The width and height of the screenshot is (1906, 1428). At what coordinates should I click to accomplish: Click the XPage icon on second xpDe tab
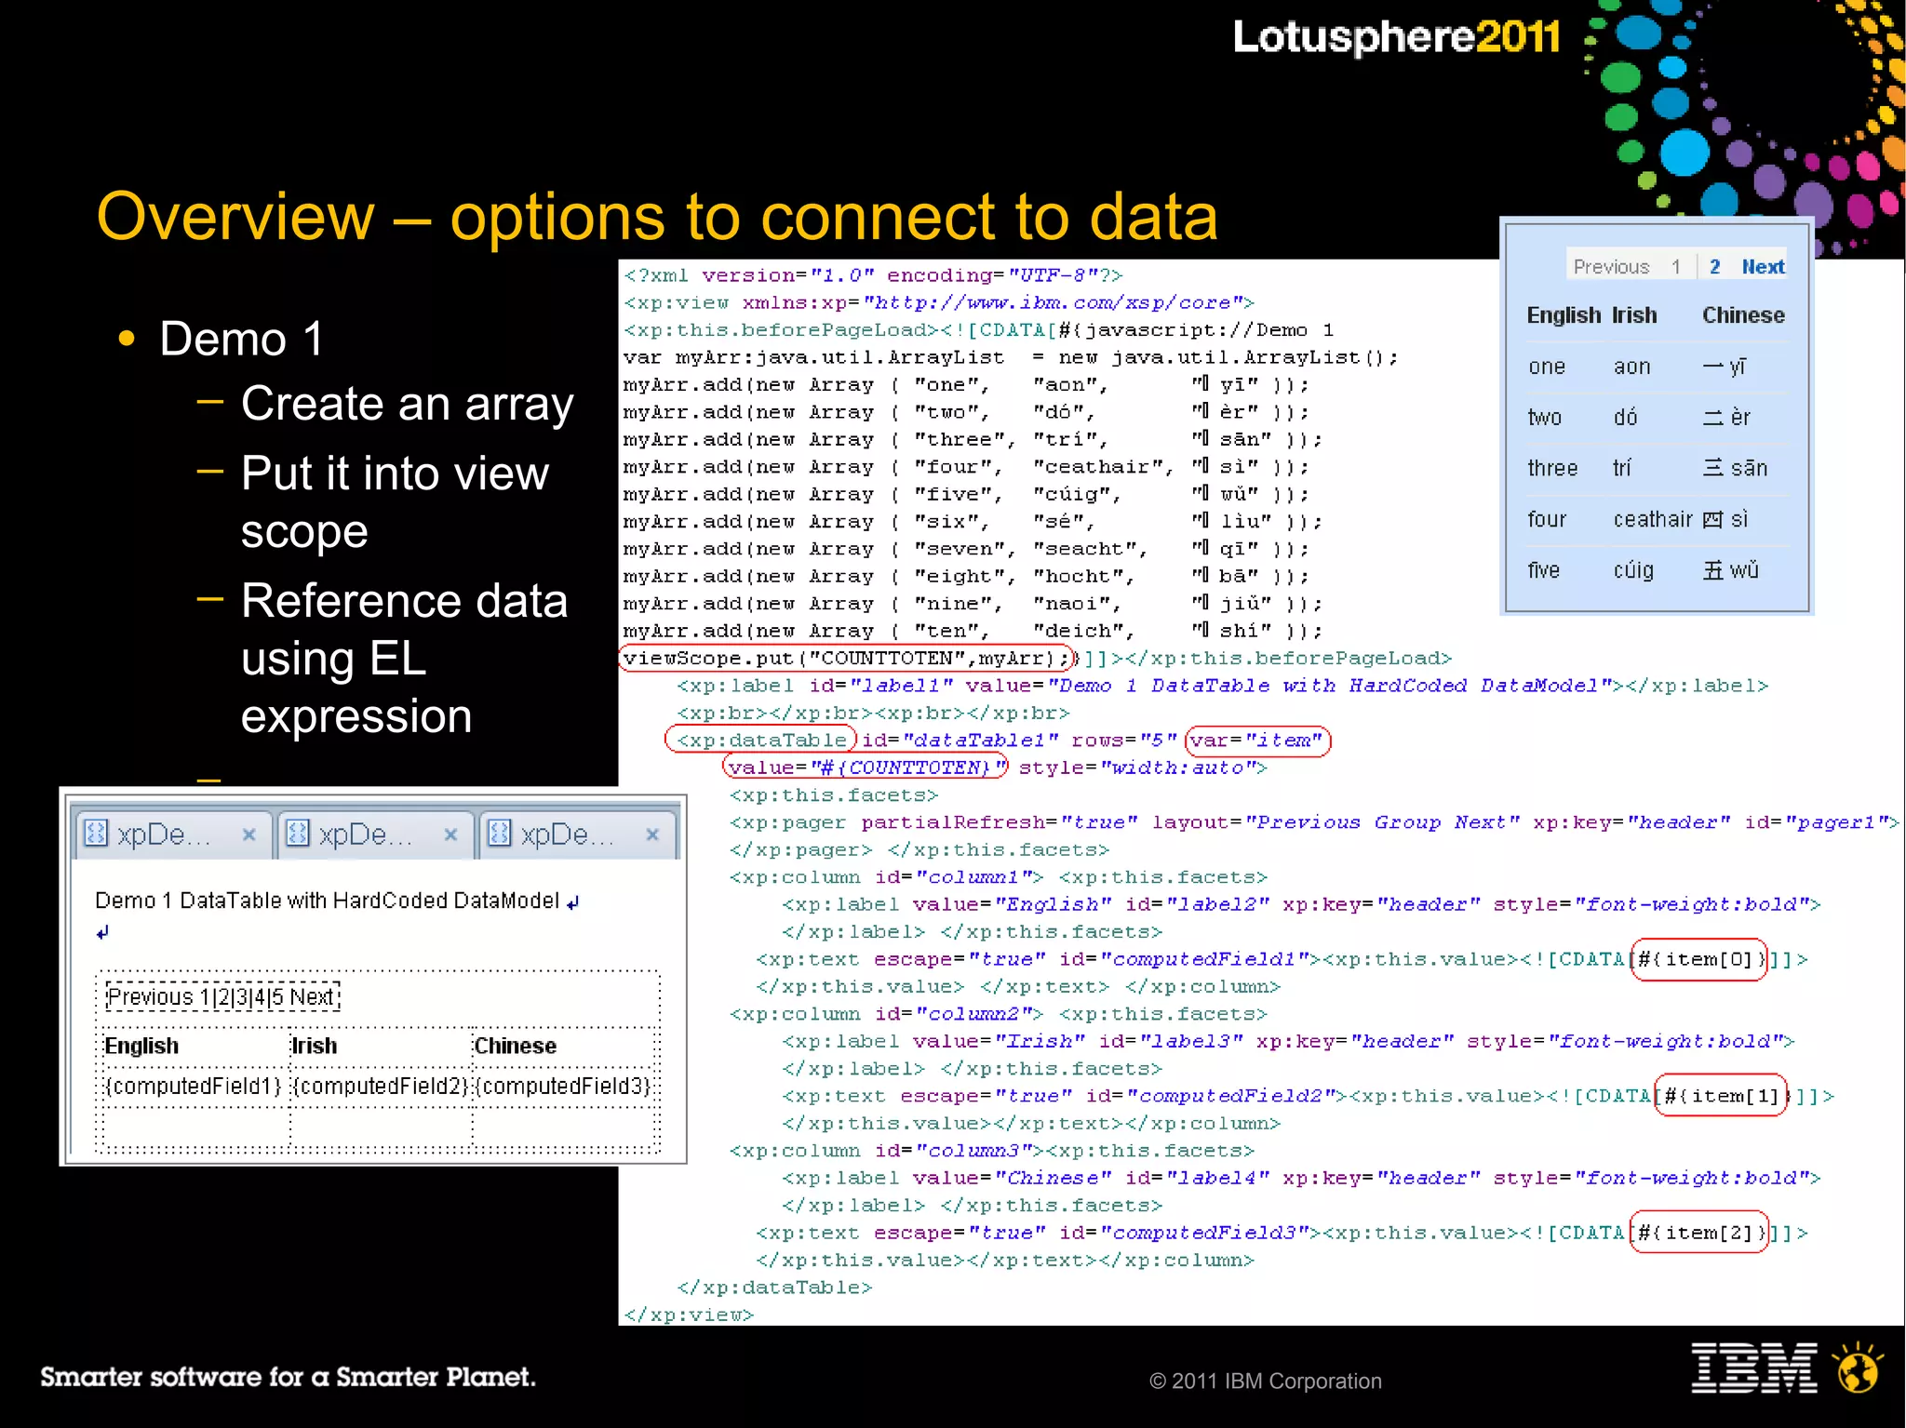[x=298, y=833]
